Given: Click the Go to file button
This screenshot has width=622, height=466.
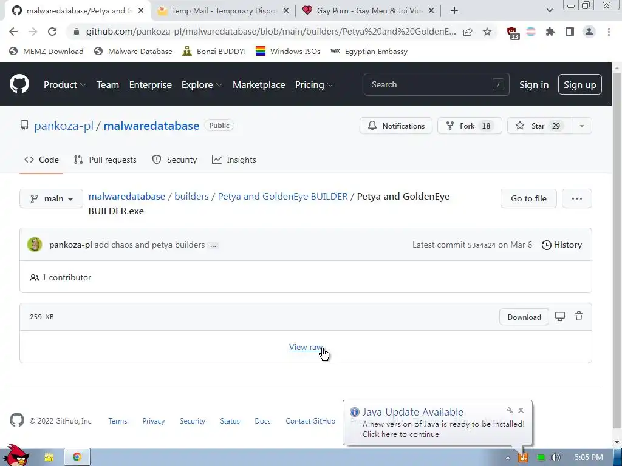Looking at the screenshot, I should click(528, 198).
